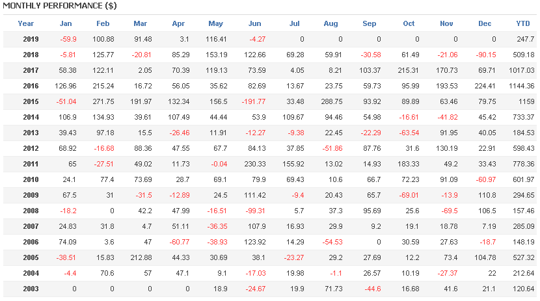Select the 2014 year row label
Screen dimensions: 540x301
31,117
